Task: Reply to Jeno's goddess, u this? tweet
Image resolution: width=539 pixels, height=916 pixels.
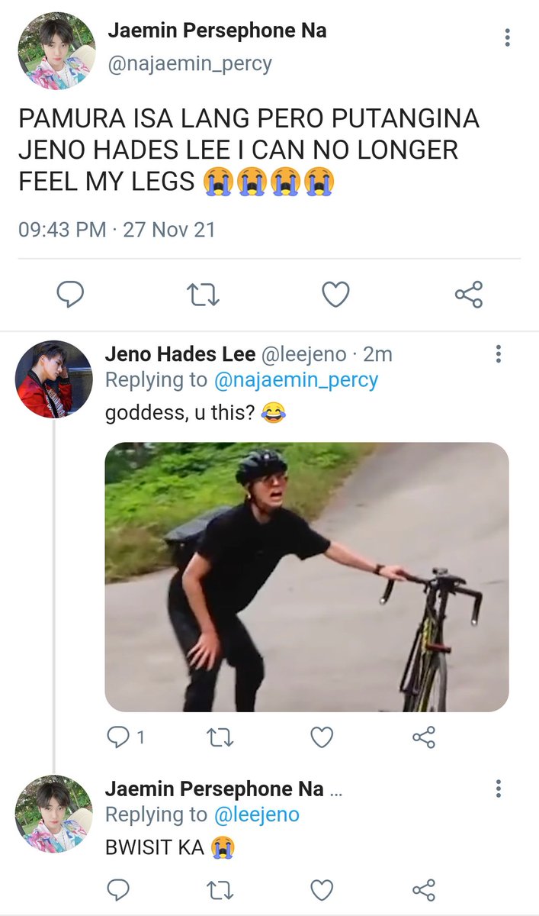Action: (126, 737)
